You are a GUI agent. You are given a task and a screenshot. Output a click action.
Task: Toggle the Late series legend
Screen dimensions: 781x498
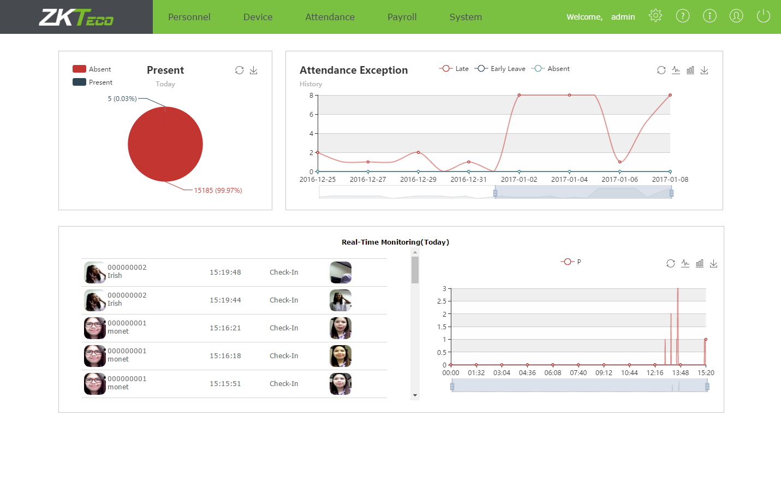[x=454, y=69]
